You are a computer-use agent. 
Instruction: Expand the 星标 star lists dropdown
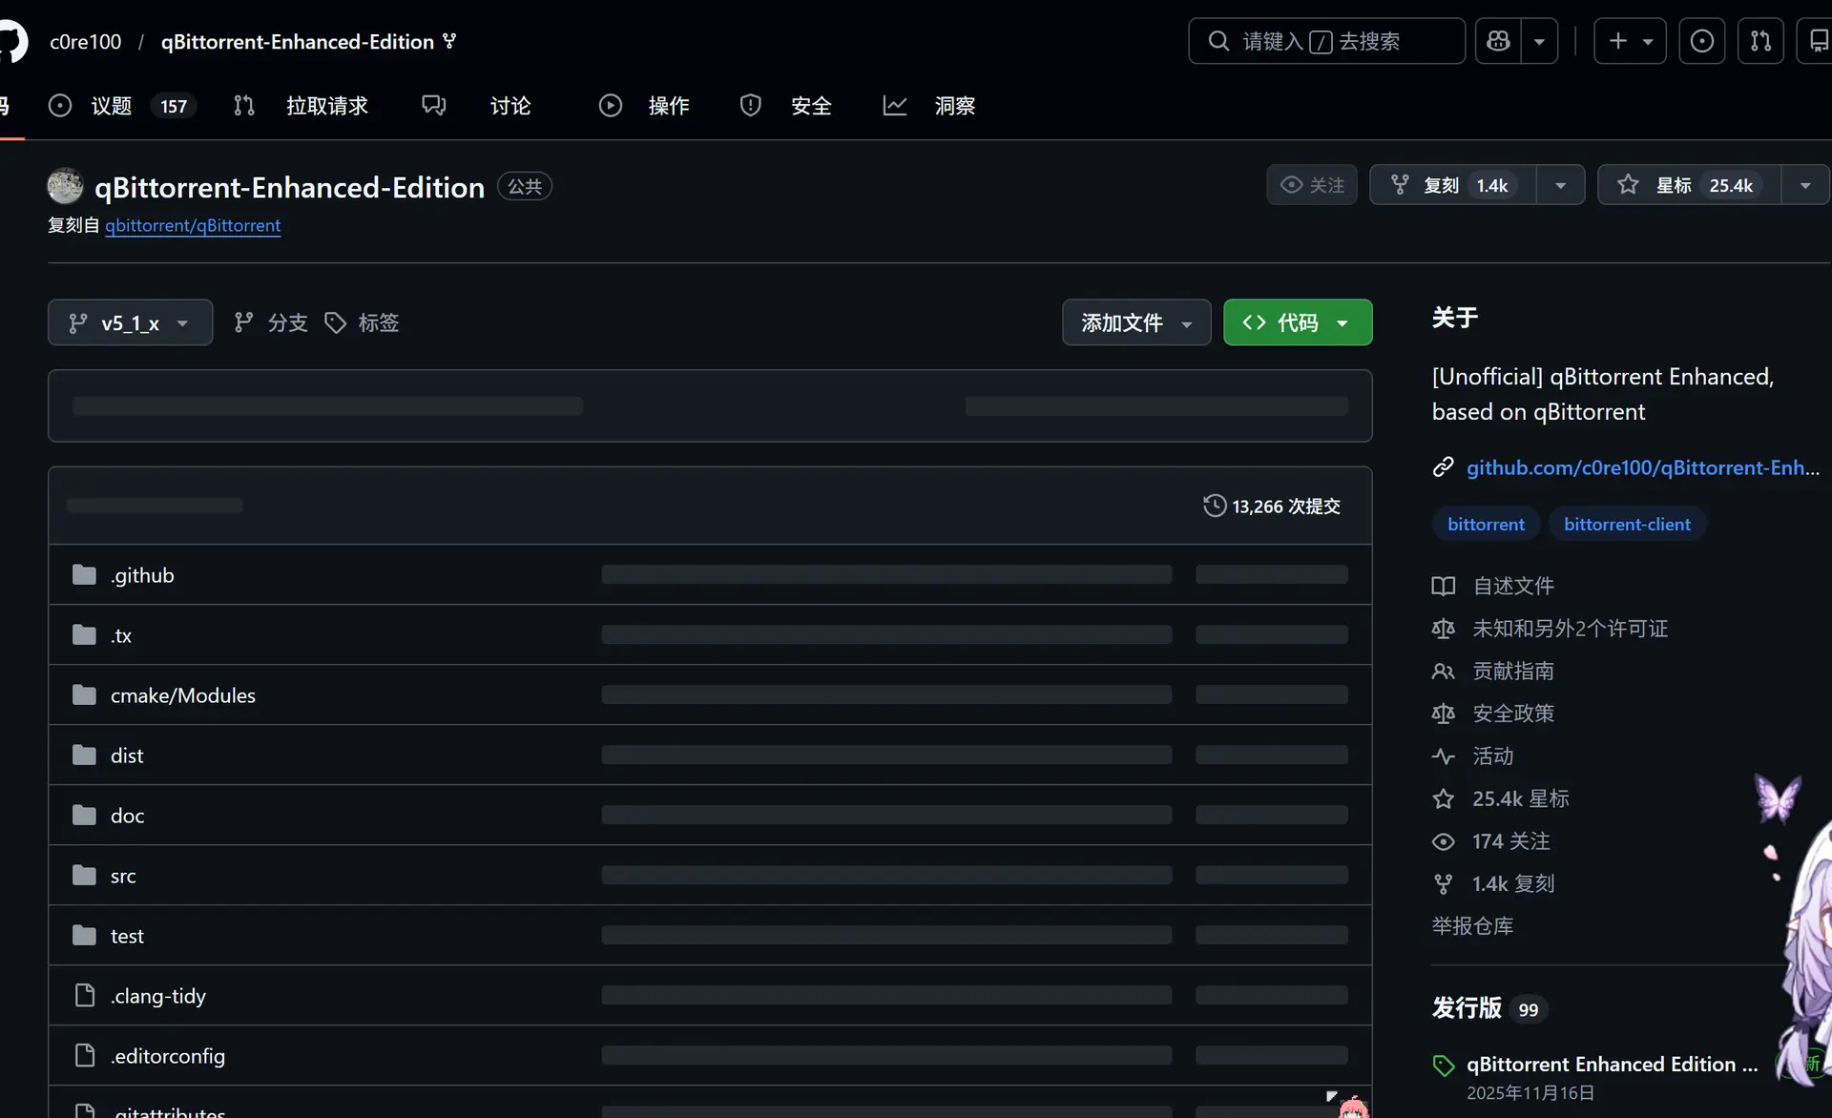[1805, 185]
